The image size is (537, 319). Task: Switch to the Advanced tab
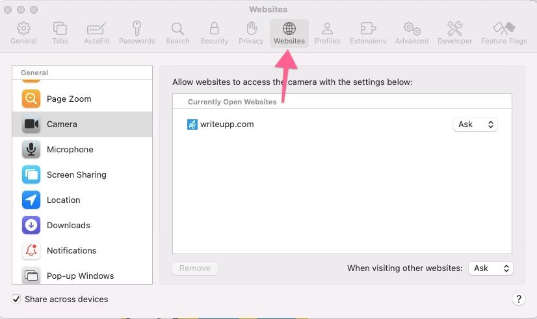[x=412, y=33]
